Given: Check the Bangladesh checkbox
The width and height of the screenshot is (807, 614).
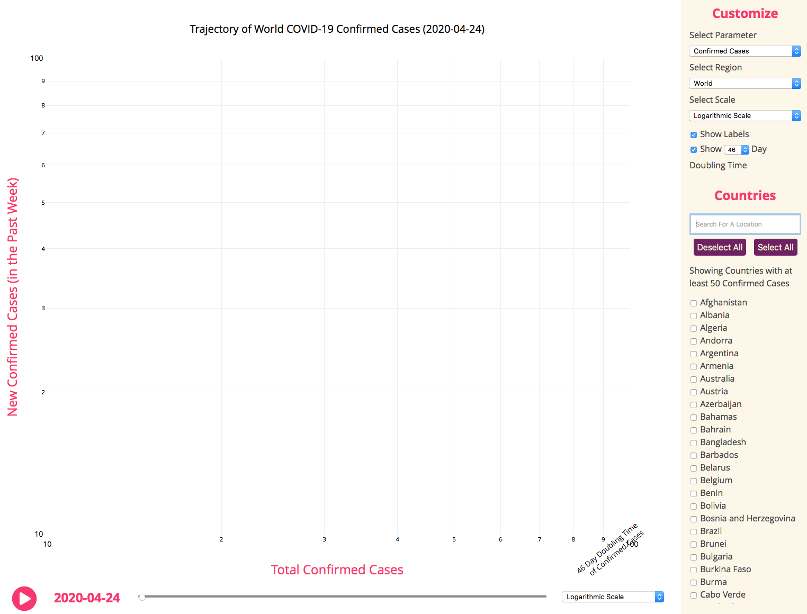Looking at the screenshot, I should 694,443.
